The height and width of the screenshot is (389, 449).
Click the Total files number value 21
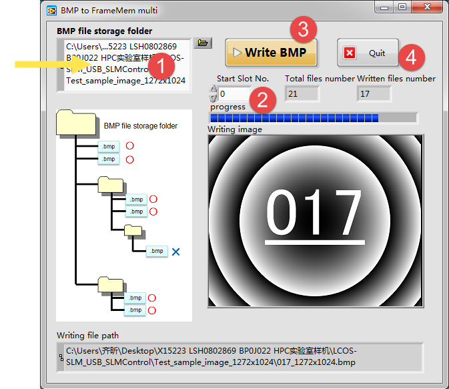point(302,93)
